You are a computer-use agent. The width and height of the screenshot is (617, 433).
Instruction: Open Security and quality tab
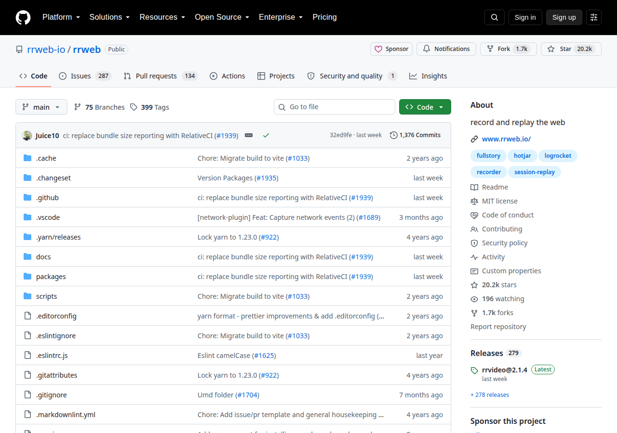352,76
